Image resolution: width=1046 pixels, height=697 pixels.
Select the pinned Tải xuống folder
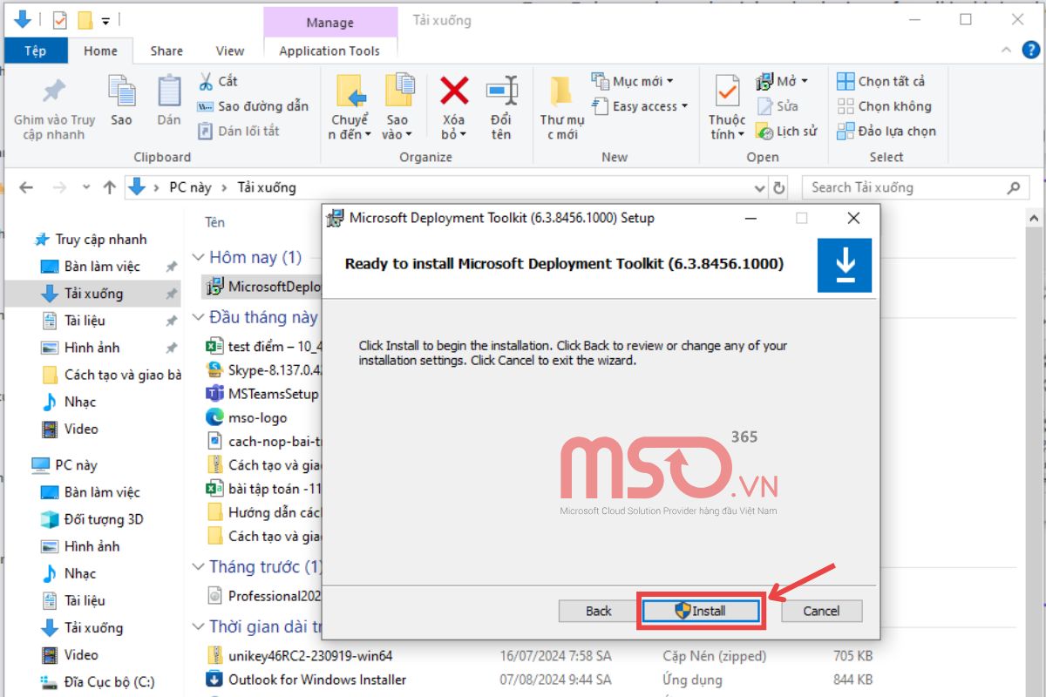pos(93,294)
